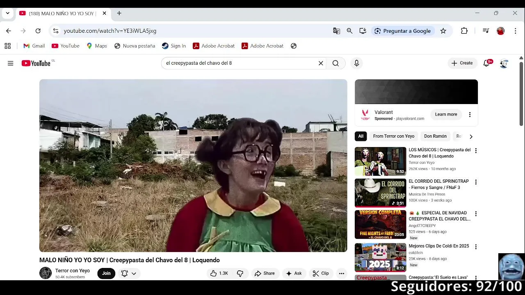Screen dimensions: 525x295
Task: Open Gmail bookmark
Action: (x=34, y=46)
